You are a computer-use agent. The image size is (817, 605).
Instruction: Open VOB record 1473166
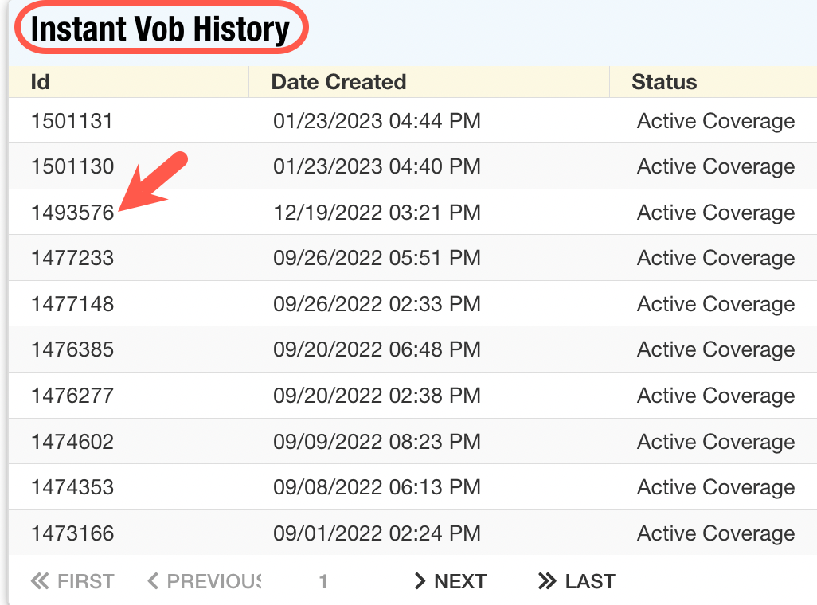pyautogui.click(x=72, y=533)
